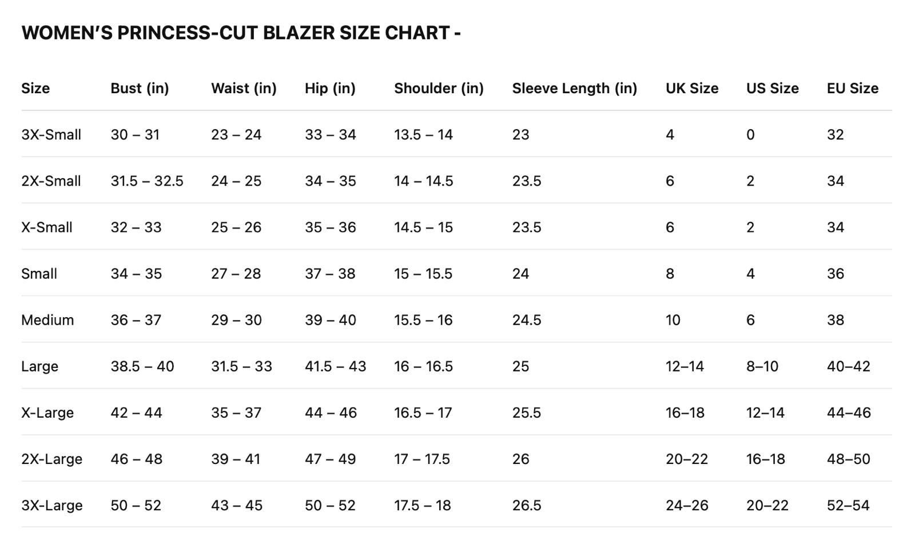Viewport: 915px width, 560px height.
Task: Click the EU Size column header
Action: 852,89
